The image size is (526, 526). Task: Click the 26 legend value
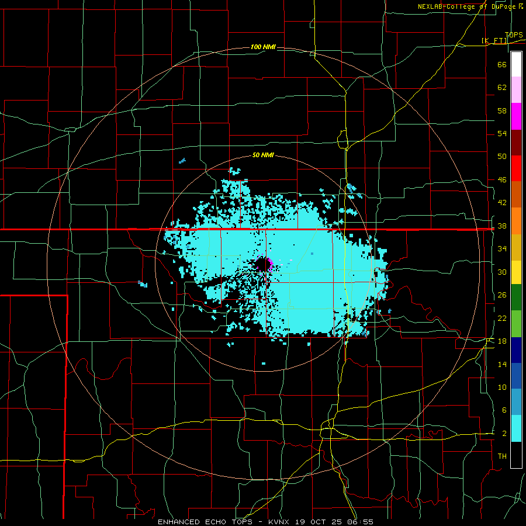pyautogui.click(x=502, y=295)
